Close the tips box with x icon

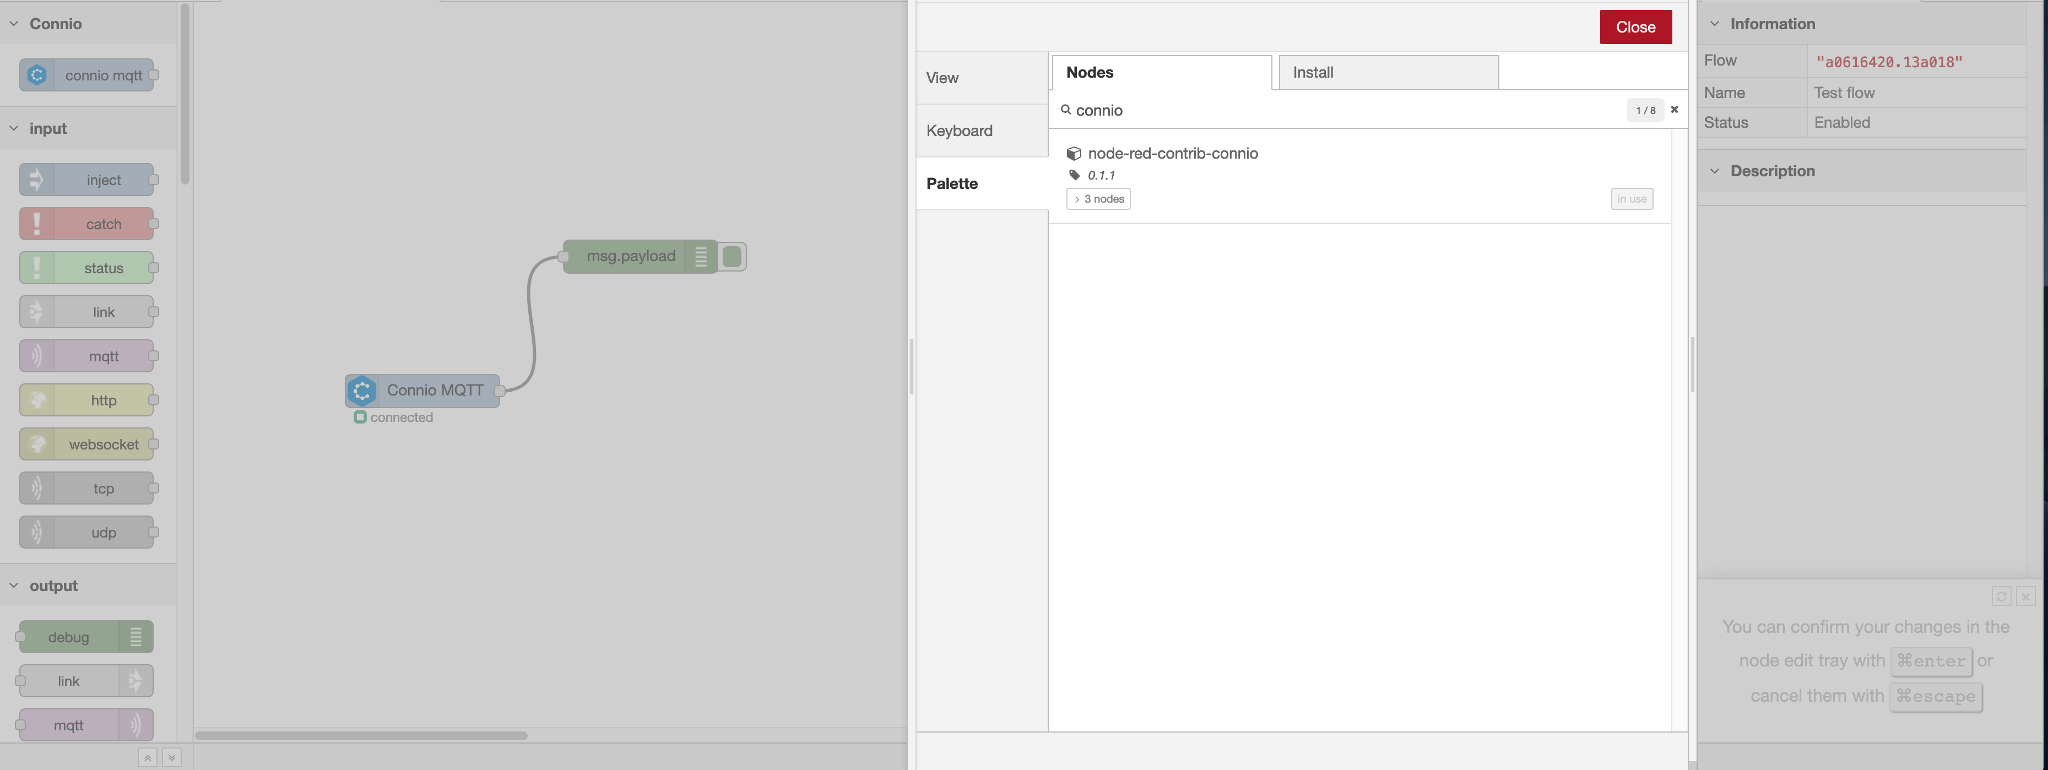2026,596
